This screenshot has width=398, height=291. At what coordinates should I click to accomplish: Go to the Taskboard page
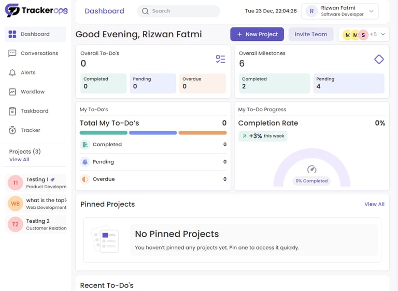click(x=34, y=111)
